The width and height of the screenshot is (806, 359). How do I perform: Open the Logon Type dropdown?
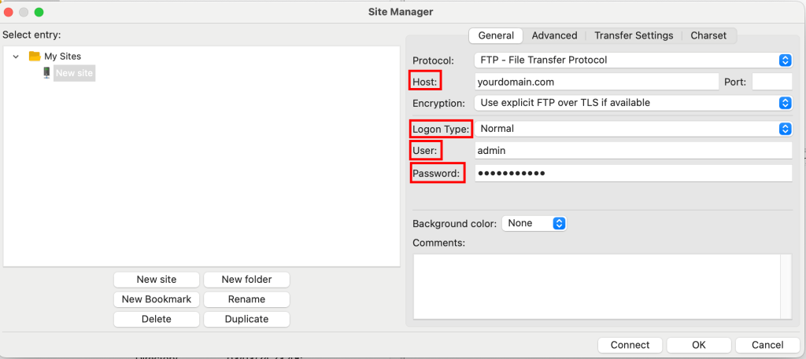(x=633, y=129)
